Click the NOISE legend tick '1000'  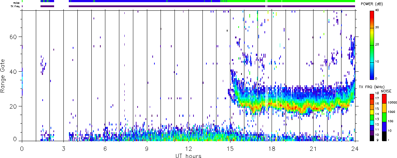(x=391, y=111)
